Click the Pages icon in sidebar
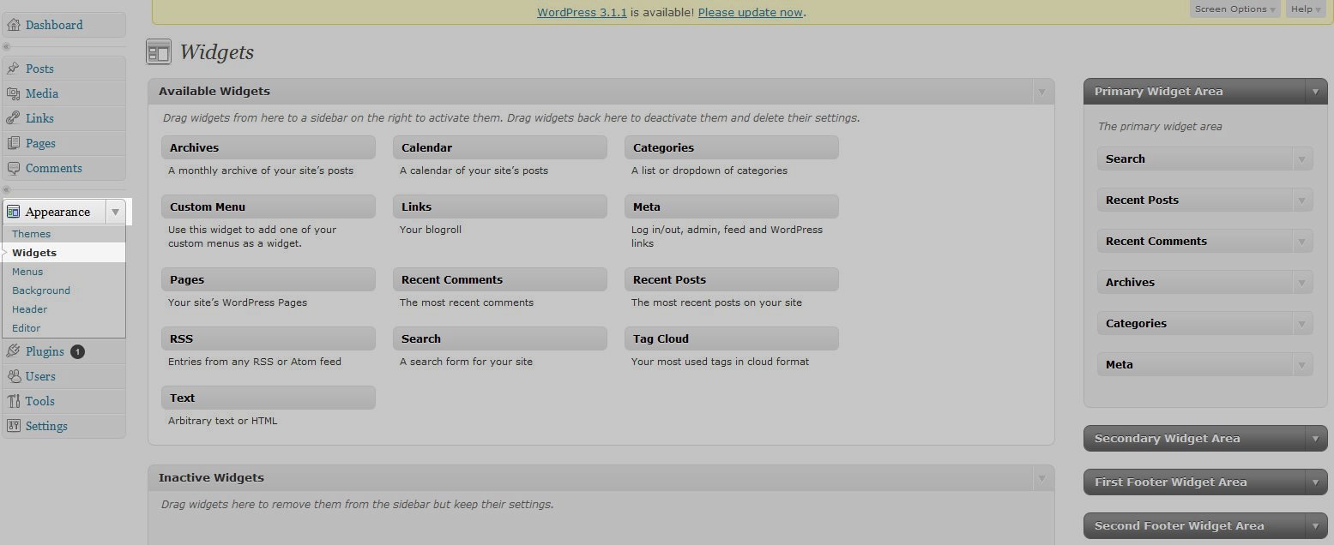The height and width of the screenshot is (545, 1334). [14, 143]
